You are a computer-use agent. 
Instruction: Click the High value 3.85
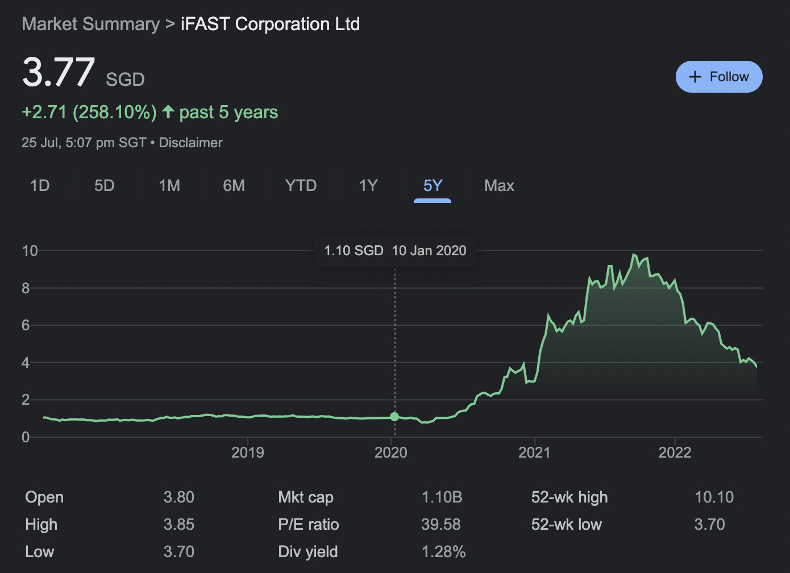click(179, 524)
